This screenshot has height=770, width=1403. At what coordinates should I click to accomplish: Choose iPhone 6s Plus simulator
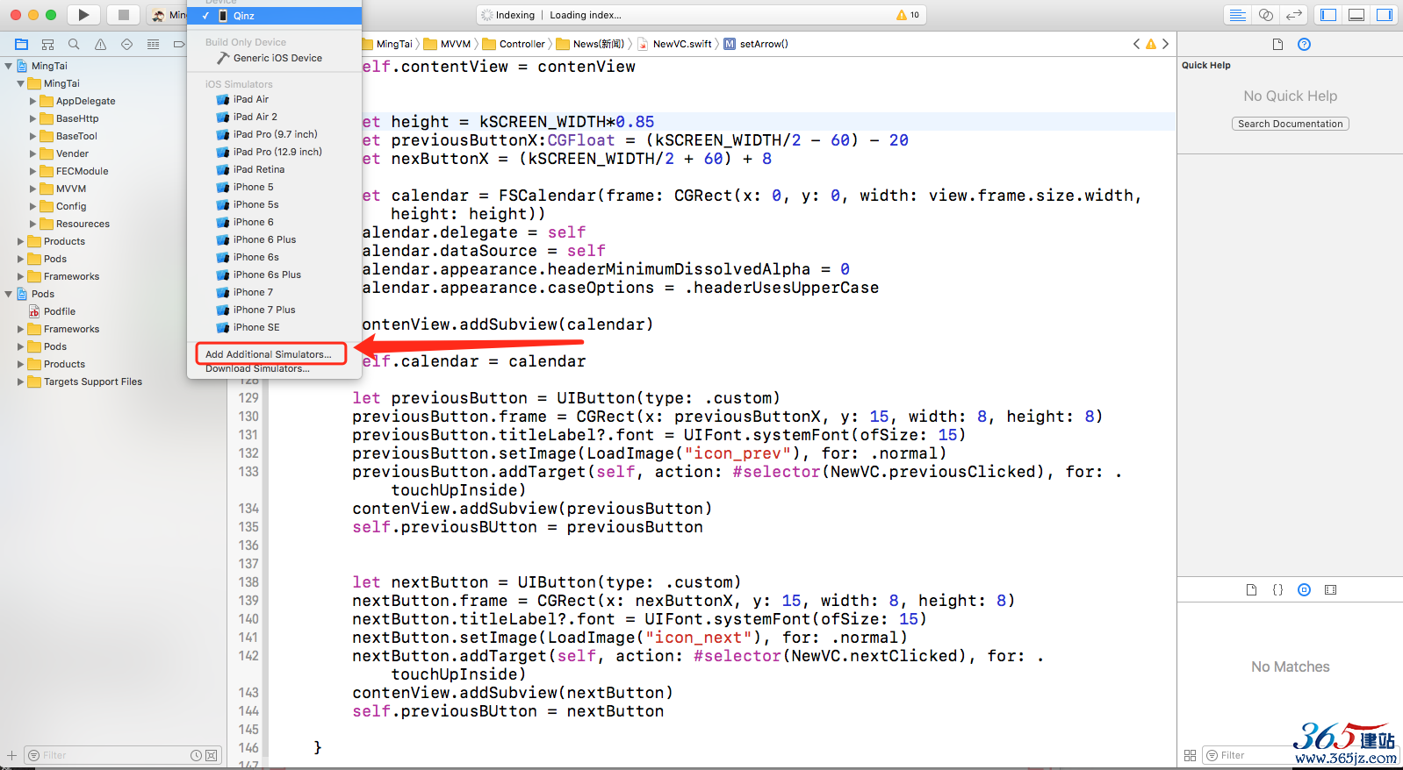point(274,274)
